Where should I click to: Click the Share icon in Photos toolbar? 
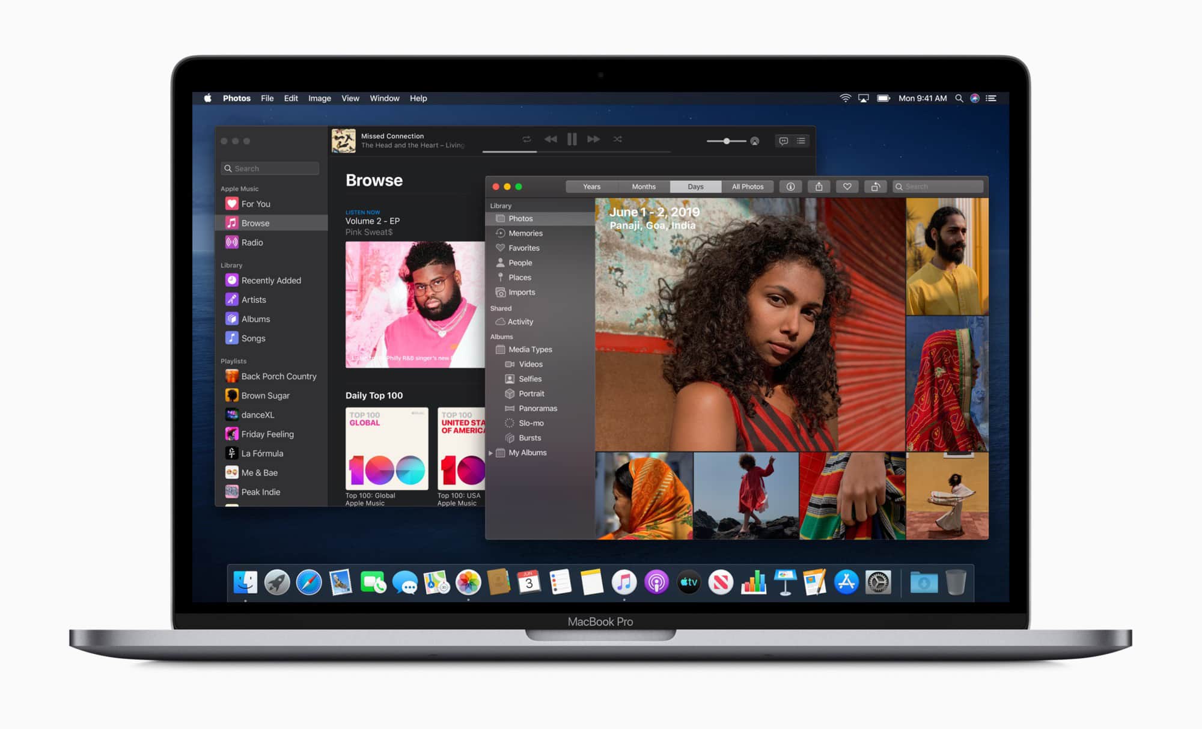(x=819, y=187)
